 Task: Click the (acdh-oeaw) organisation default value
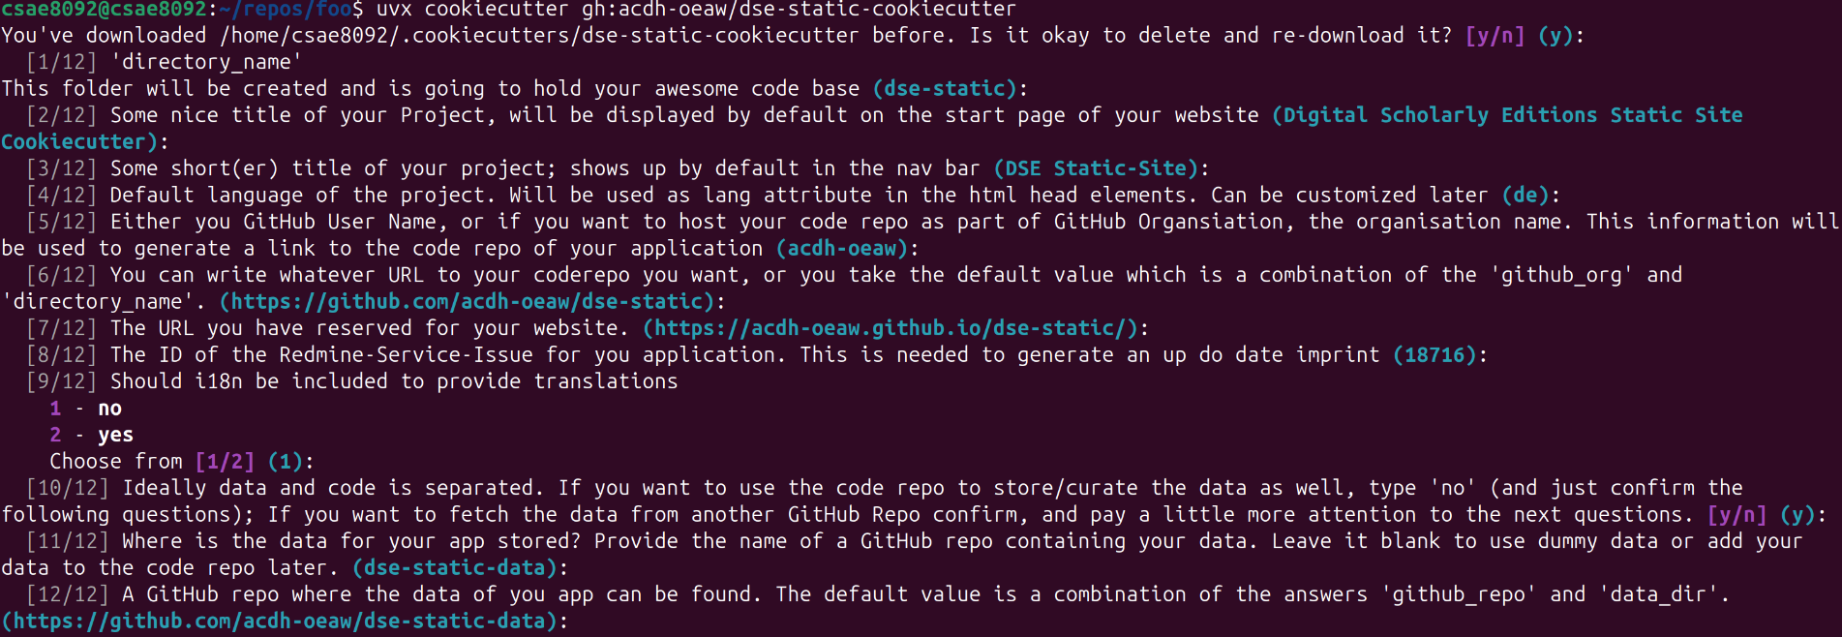(842, 249)
